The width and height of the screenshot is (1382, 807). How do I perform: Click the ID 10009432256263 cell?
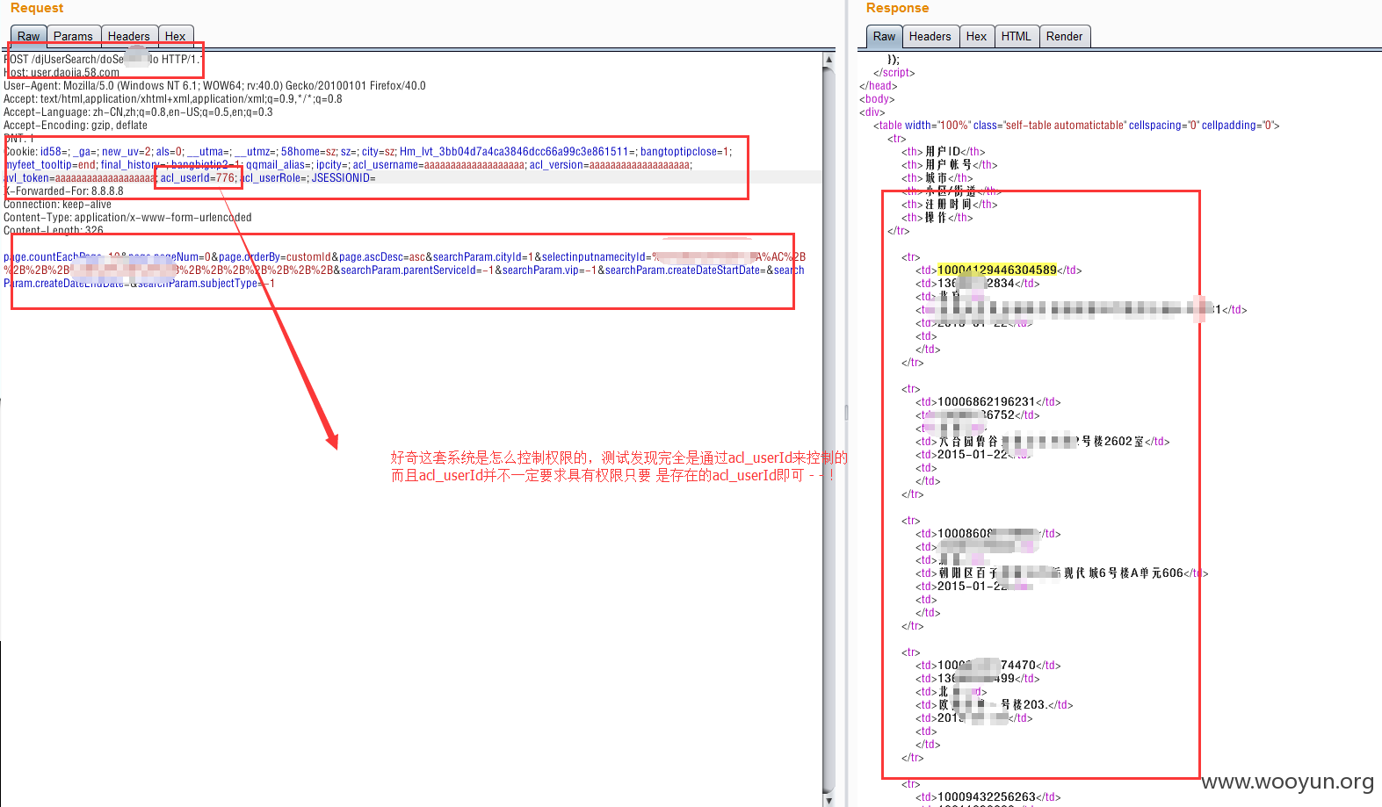(x=986, y=797)
